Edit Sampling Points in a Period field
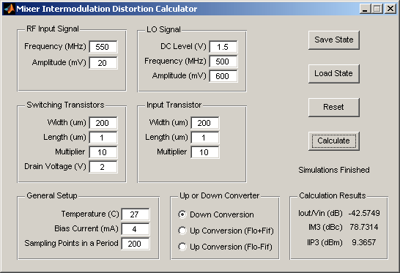The height and width of the screenshot is (273, 400). [136, 244]
